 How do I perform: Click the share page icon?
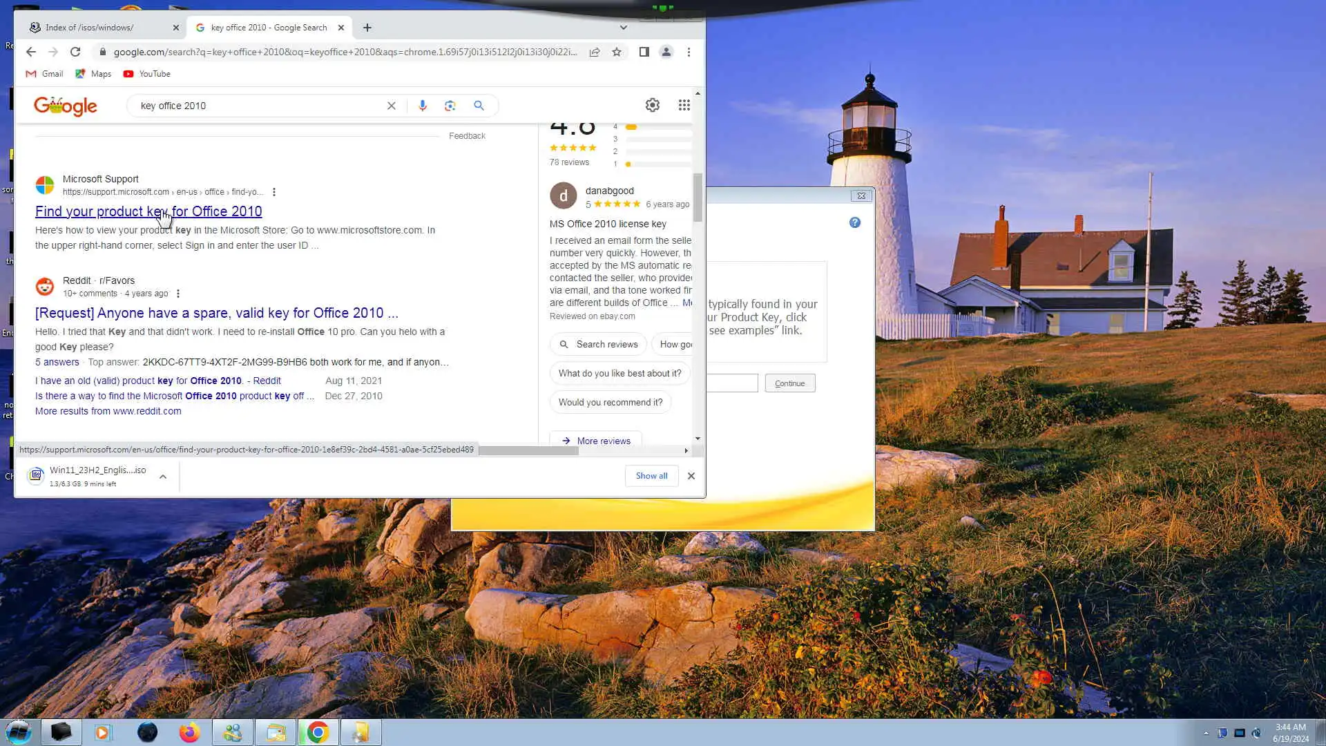[595, 52]
